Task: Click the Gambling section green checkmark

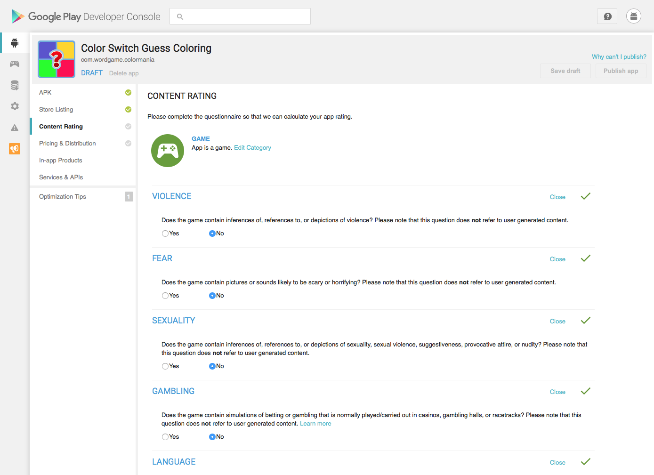Action: (x=585, y=391)
